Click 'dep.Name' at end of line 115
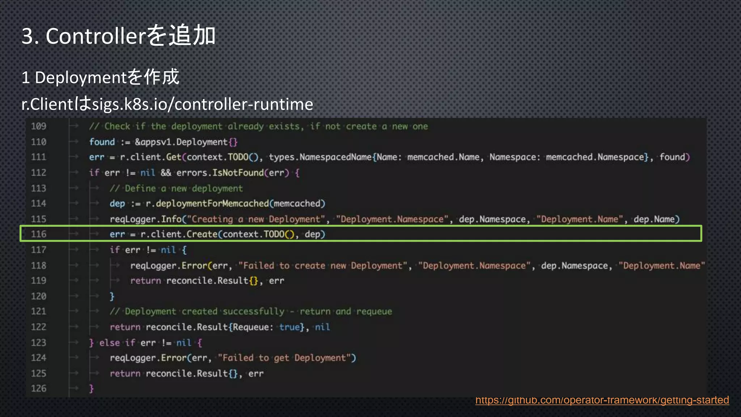741x417 pixels. (654, 219)
